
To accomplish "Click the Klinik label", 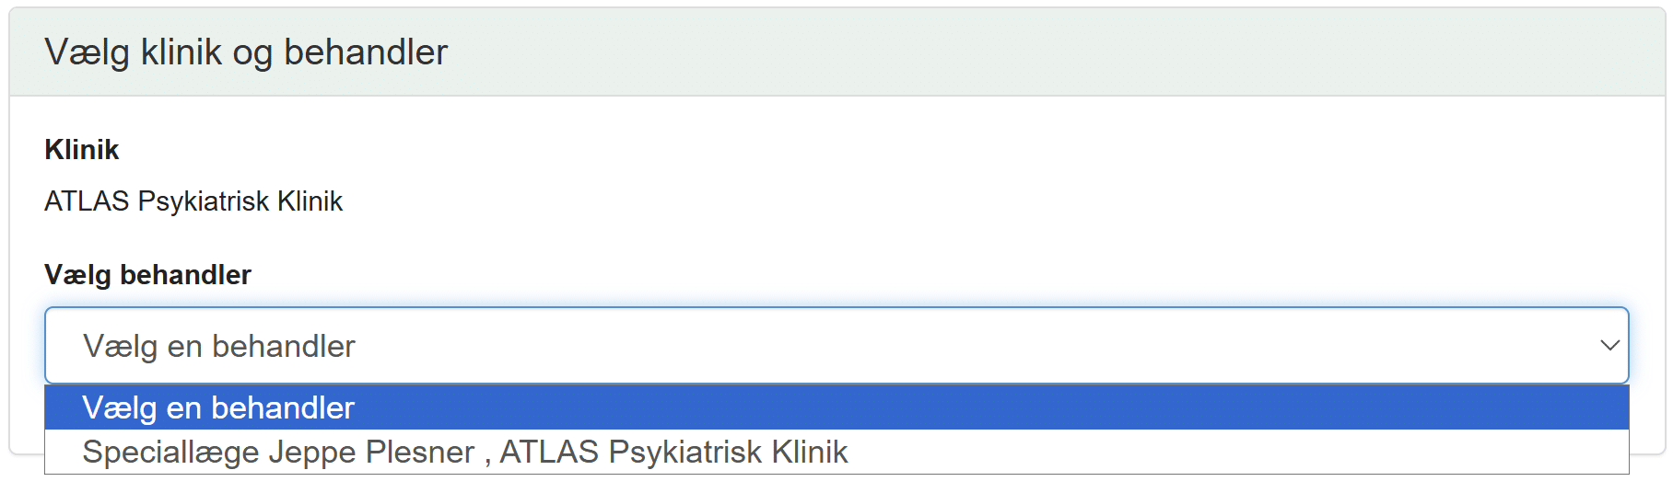I will coord(82,150).
